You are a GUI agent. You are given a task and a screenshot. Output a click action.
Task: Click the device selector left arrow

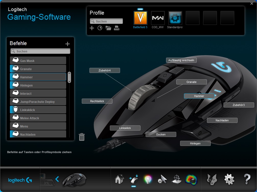click(x=57, y=179)
